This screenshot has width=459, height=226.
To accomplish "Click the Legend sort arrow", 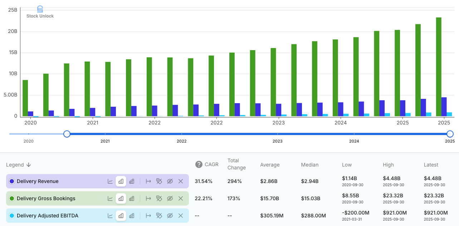I will tap(29, 165).
